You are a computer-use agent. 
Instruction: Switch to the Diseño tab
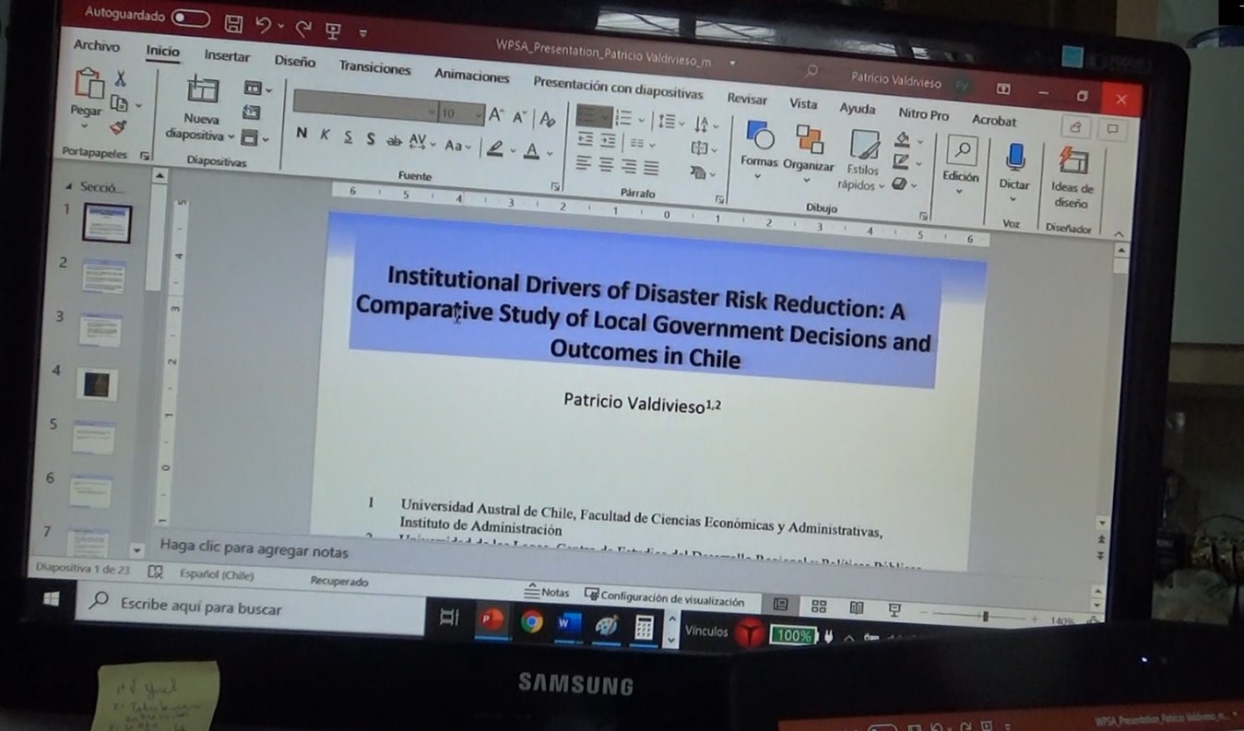(294, 62)
